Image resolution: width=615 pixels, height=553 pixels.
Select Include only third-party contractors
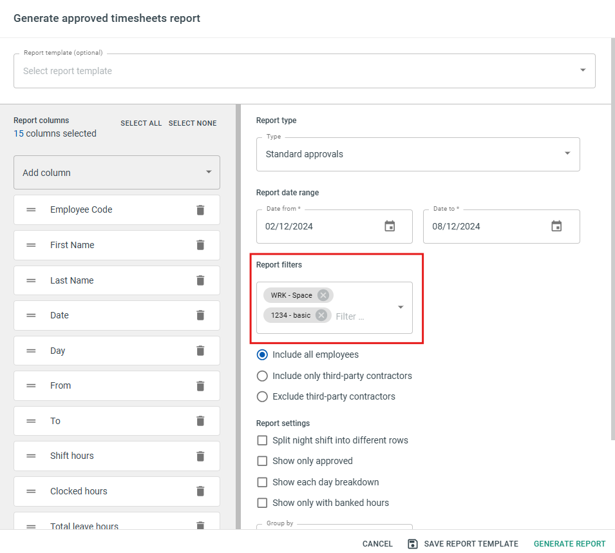click(262, 376)
